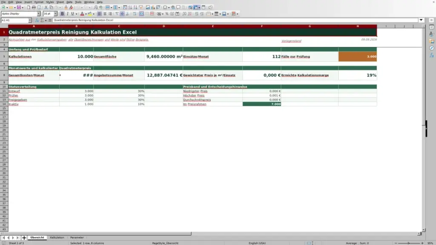Viewport: 436px width, 245px height.
Task: Click the formula input line
Action: (235, 20)
